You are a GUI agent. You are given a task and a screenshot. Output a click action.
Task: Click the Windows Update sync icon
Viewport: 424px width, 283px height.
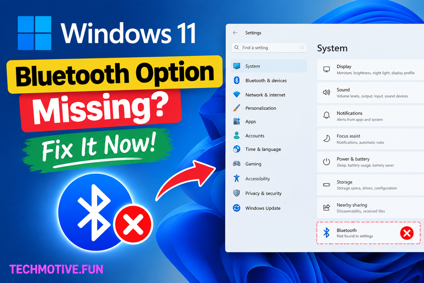point(236,208)
